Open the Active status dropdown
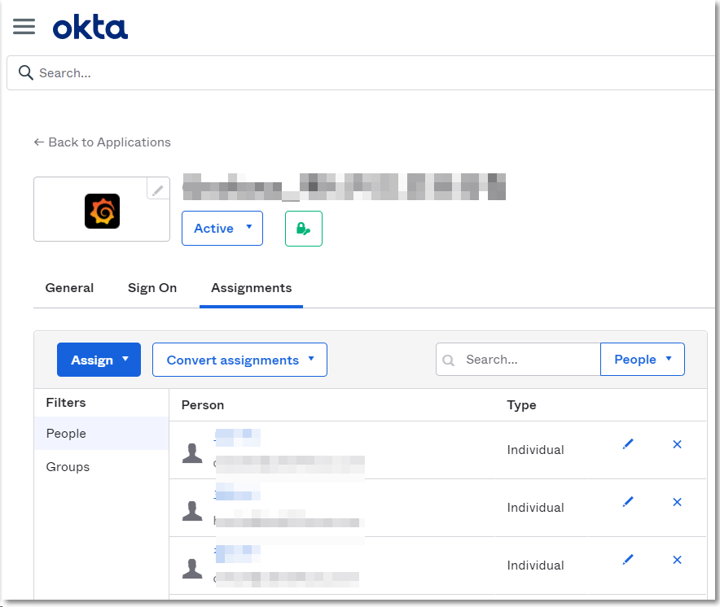720x607 pixels. point(222,228)
